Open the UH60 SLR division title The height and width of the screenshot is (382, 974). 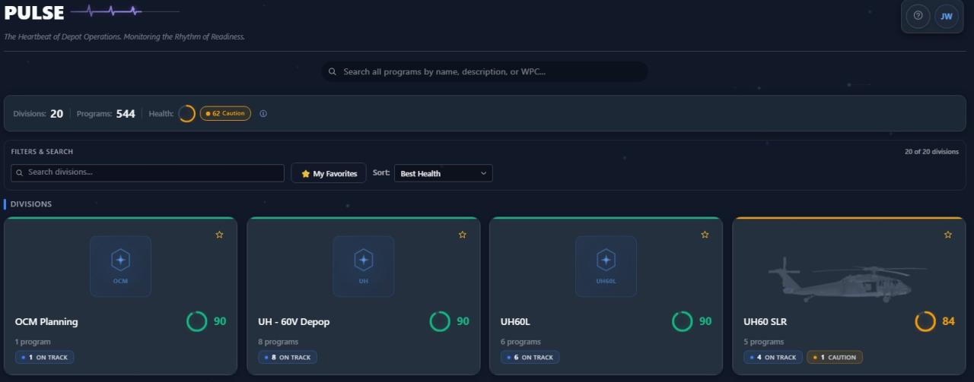[765, 321]
